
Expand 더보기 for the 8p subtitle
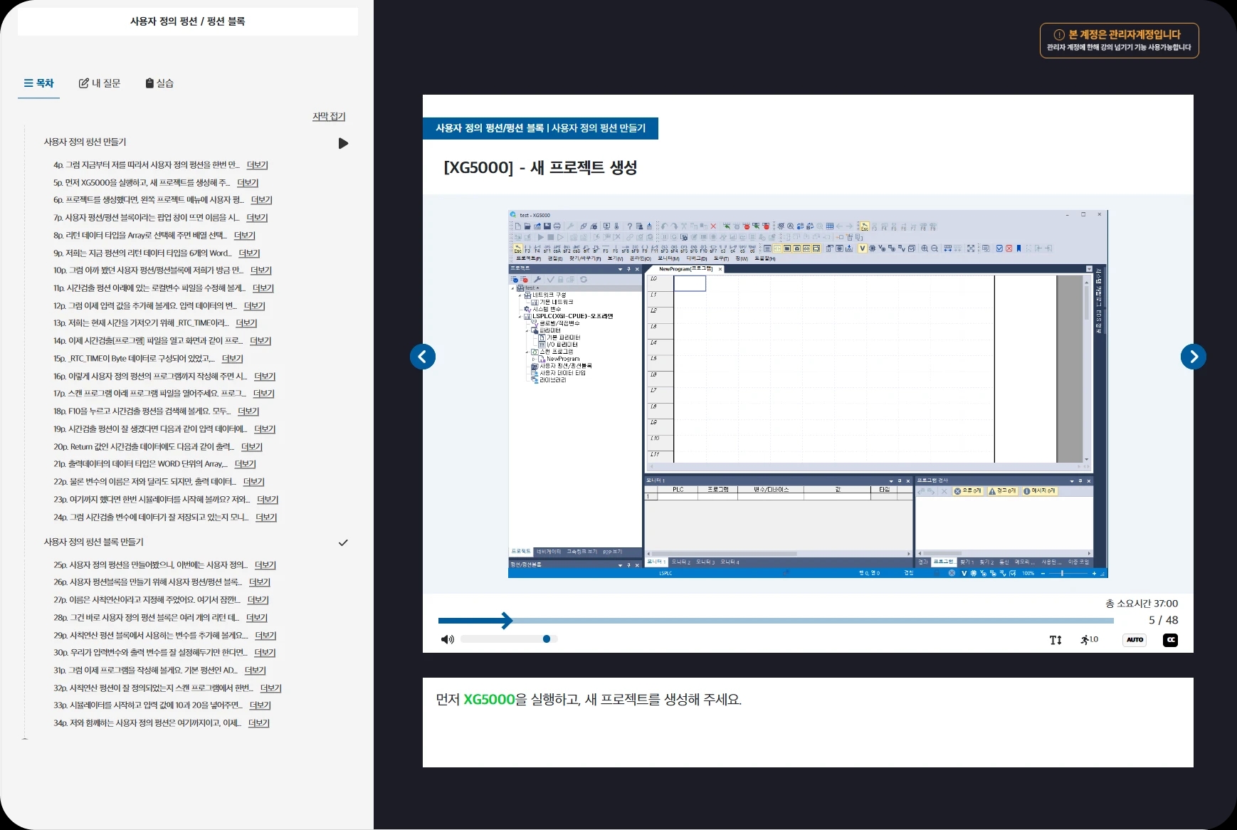[244, 236]
